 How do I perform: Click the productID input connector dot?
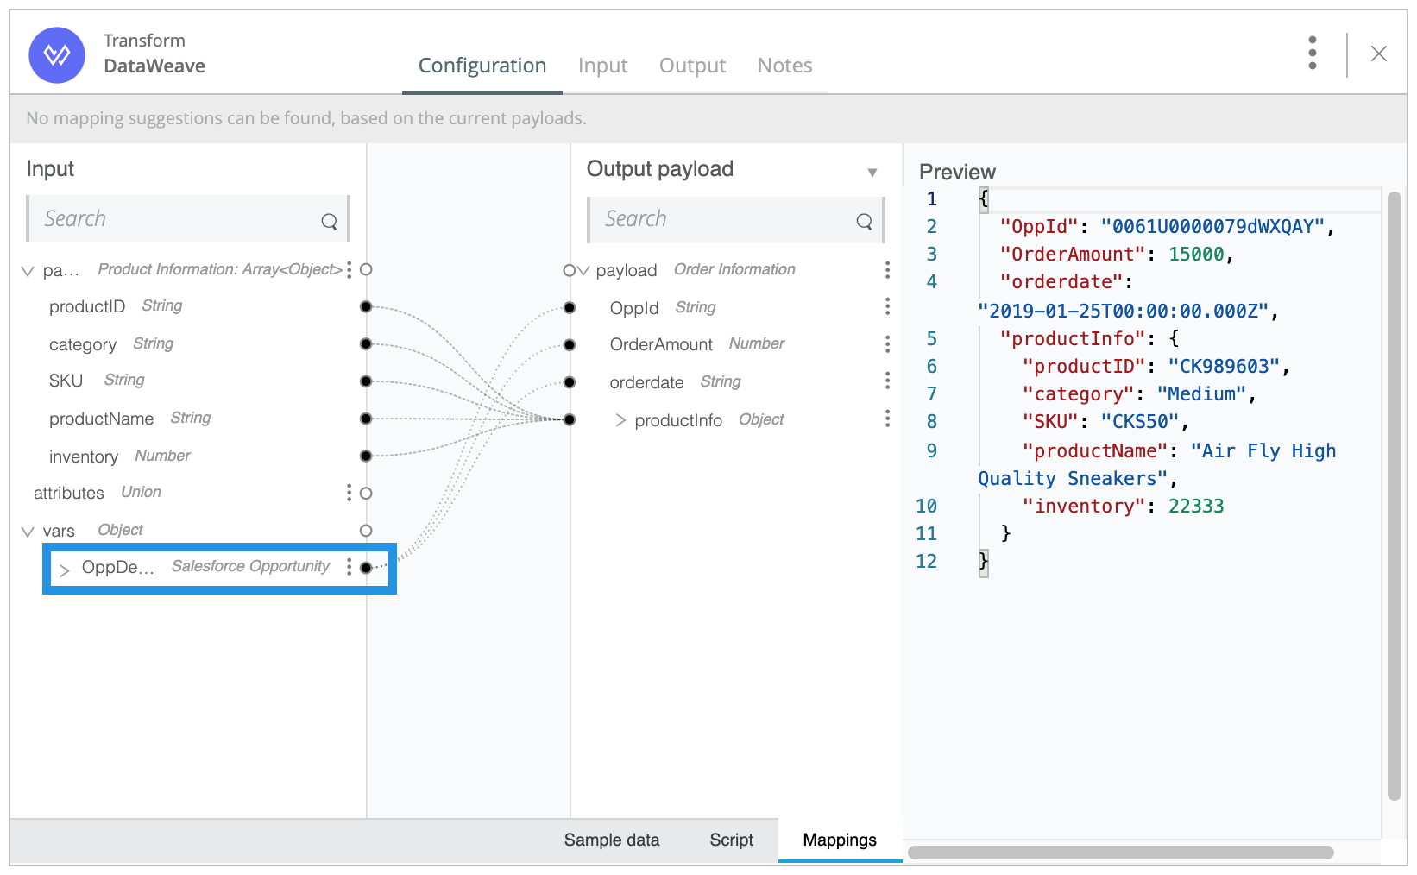point(366,306)
